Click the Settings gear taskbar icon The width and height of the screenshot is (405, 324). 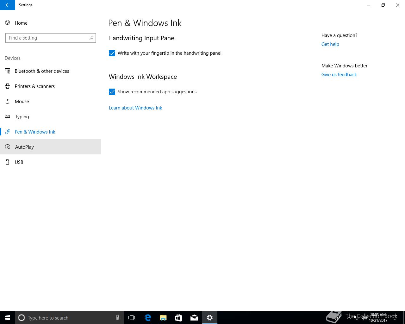(x=210, y=318)
